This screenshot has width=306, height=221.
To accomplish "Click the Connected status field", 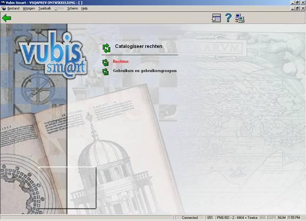I will click(x=189, y=218).
